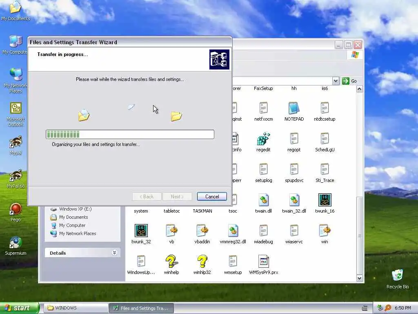Cancel the Files and Settings Transfer
The height and width of the screenshot is (314, 418).
click(x=212, y=197)
